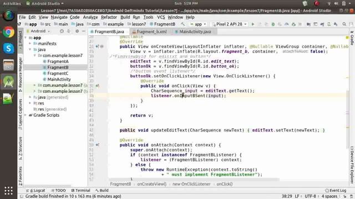
Task: Collapse the app module tree node
Action: pos(26,38)
